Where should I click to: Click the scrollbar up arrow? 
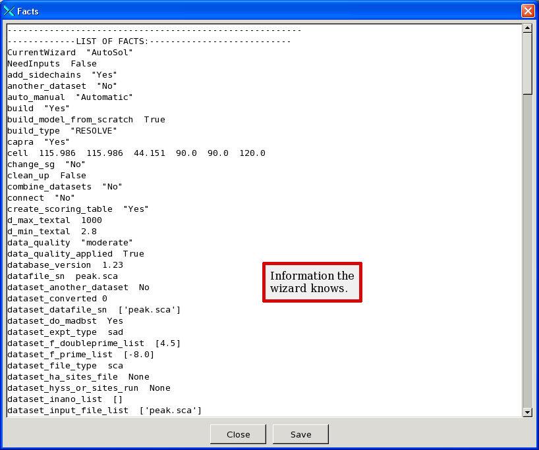coord(527,28)
